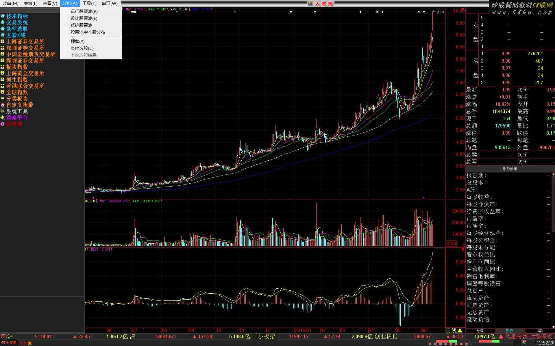Click the flower icon beside 股票池
This screenshot has height=346, width=555.
pos(3,124)
